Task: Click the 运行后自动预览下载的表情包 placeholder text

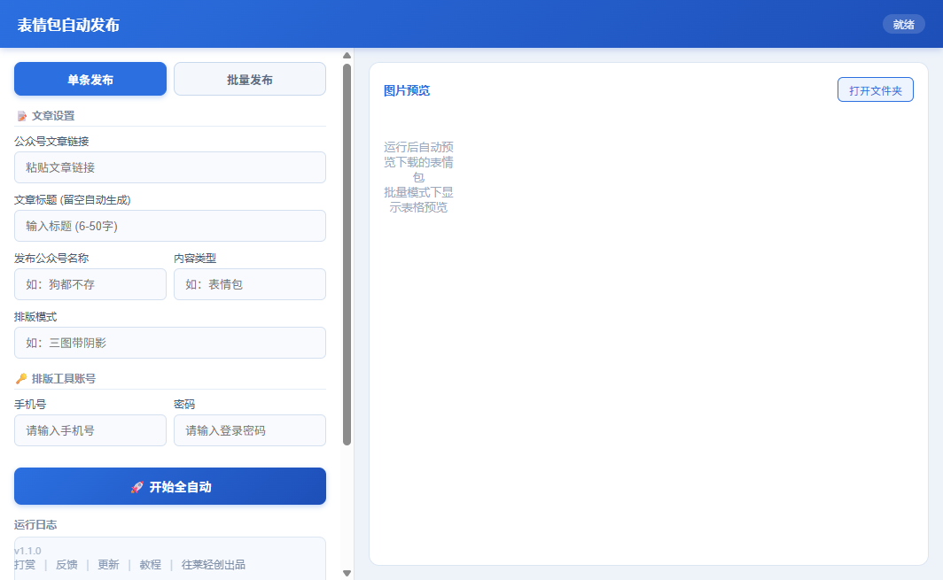Action: pos(418,162)
